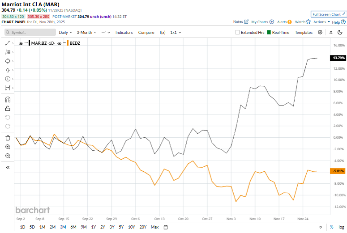Select the 1Y time range
This screenshot has height=233, width=347.
click(x=94, y=227)
